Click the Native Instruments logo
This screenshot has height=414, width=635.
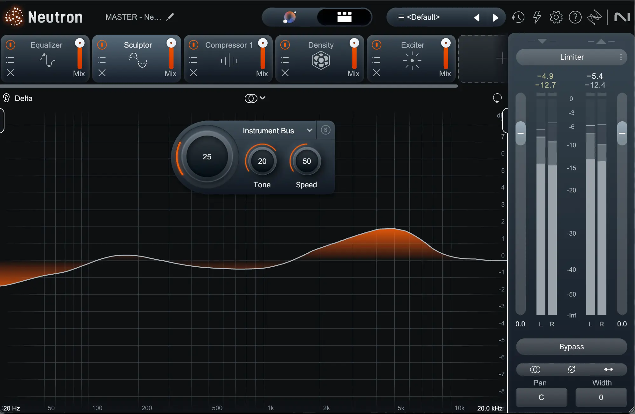(622, 17)
